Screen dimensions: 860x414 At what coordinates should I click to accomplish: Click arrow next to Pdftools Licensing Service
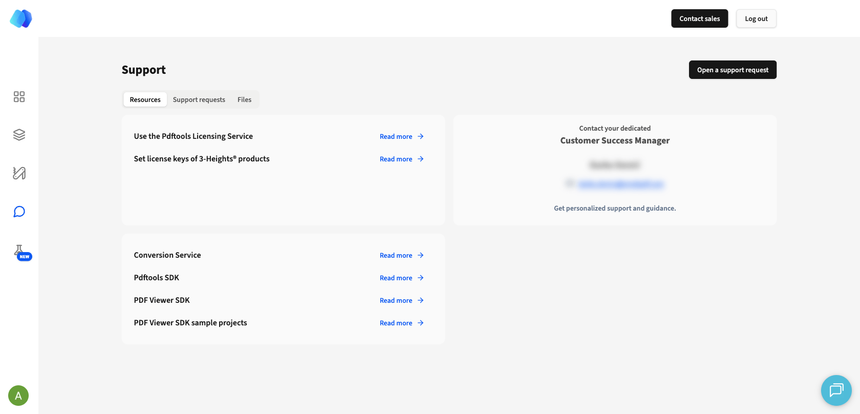tap(421, 136)
